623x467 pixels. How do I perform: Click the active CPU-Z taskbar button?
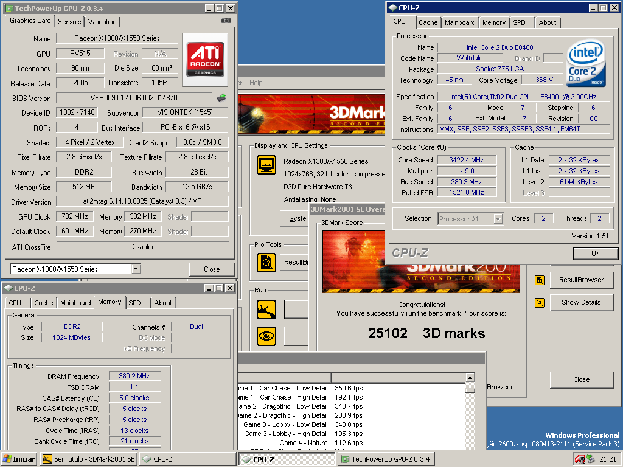(287, 459)
